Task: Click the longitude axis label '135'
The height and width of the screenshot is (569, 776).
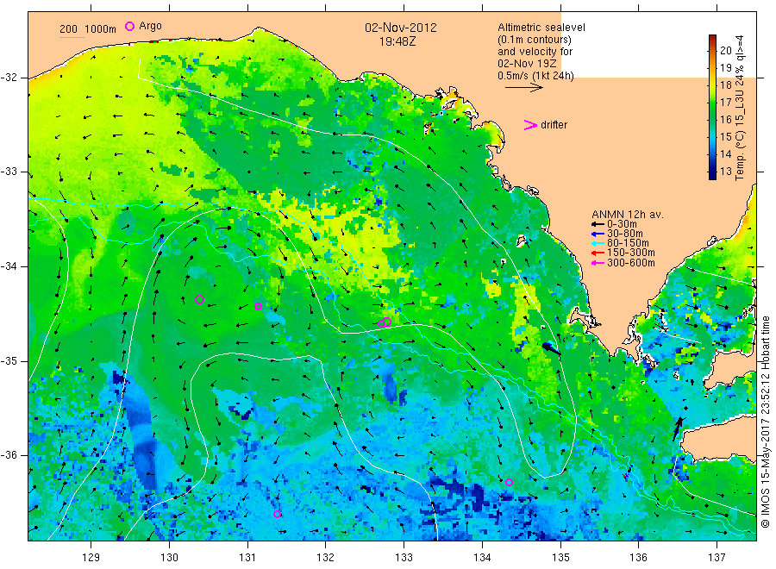Action: pos(560,558)
